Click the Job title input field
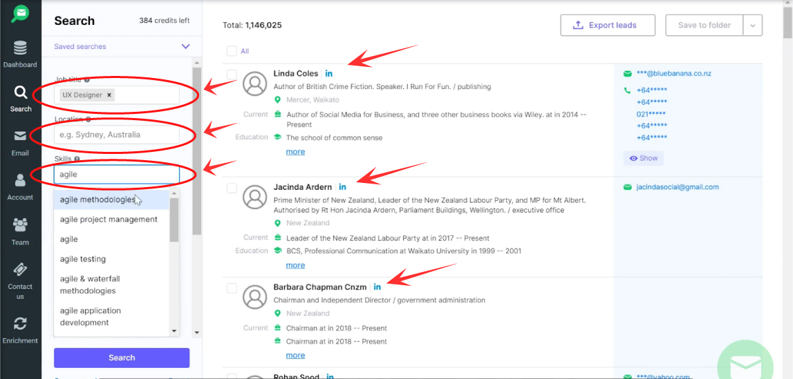 (x=116, y=95)
